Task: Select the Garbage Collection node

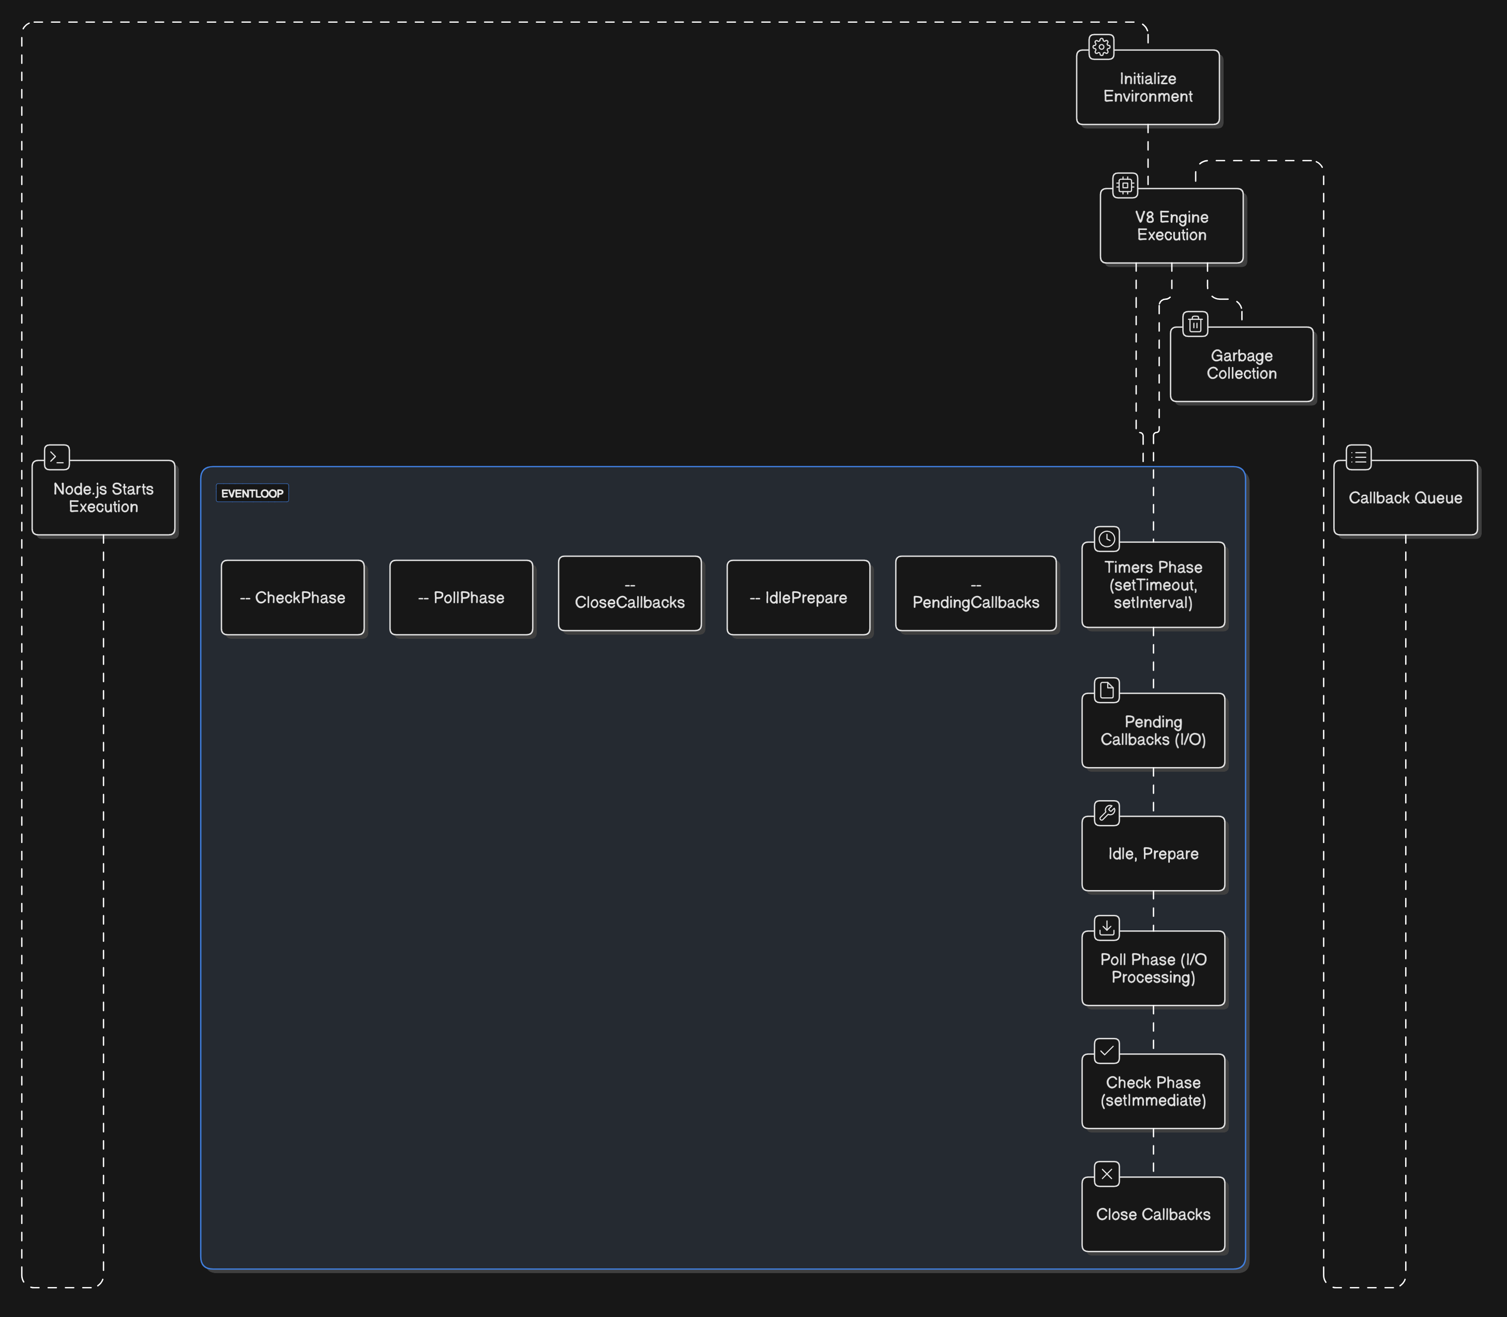Action: coord(1242,364)
